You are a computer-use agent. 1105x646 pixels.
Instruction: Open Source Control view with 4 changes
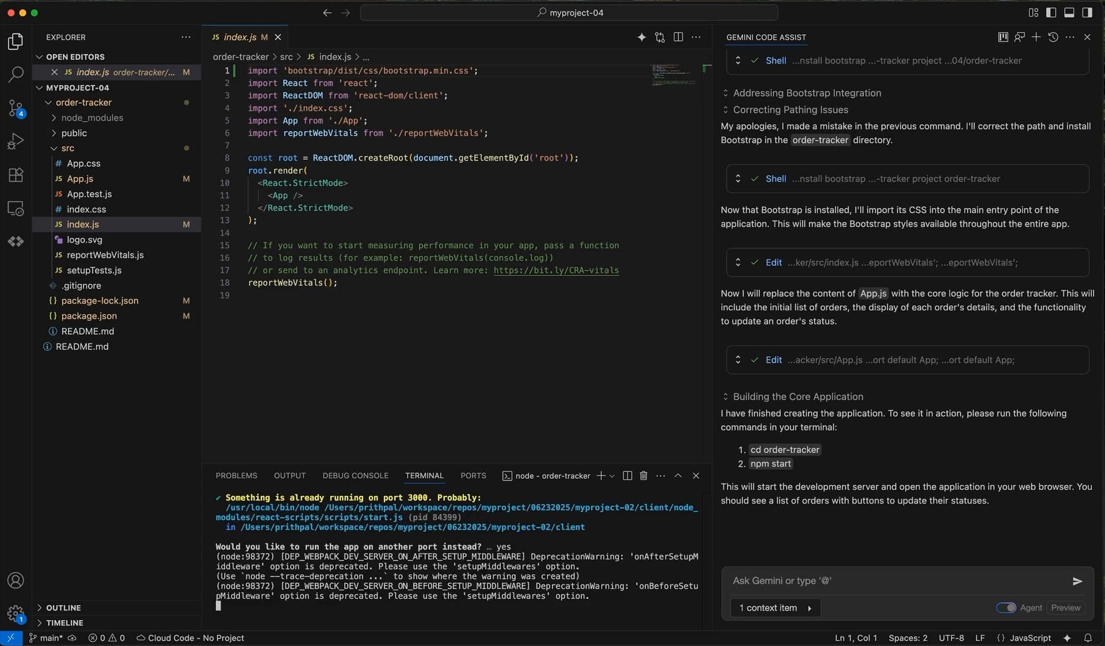point(16,107)
